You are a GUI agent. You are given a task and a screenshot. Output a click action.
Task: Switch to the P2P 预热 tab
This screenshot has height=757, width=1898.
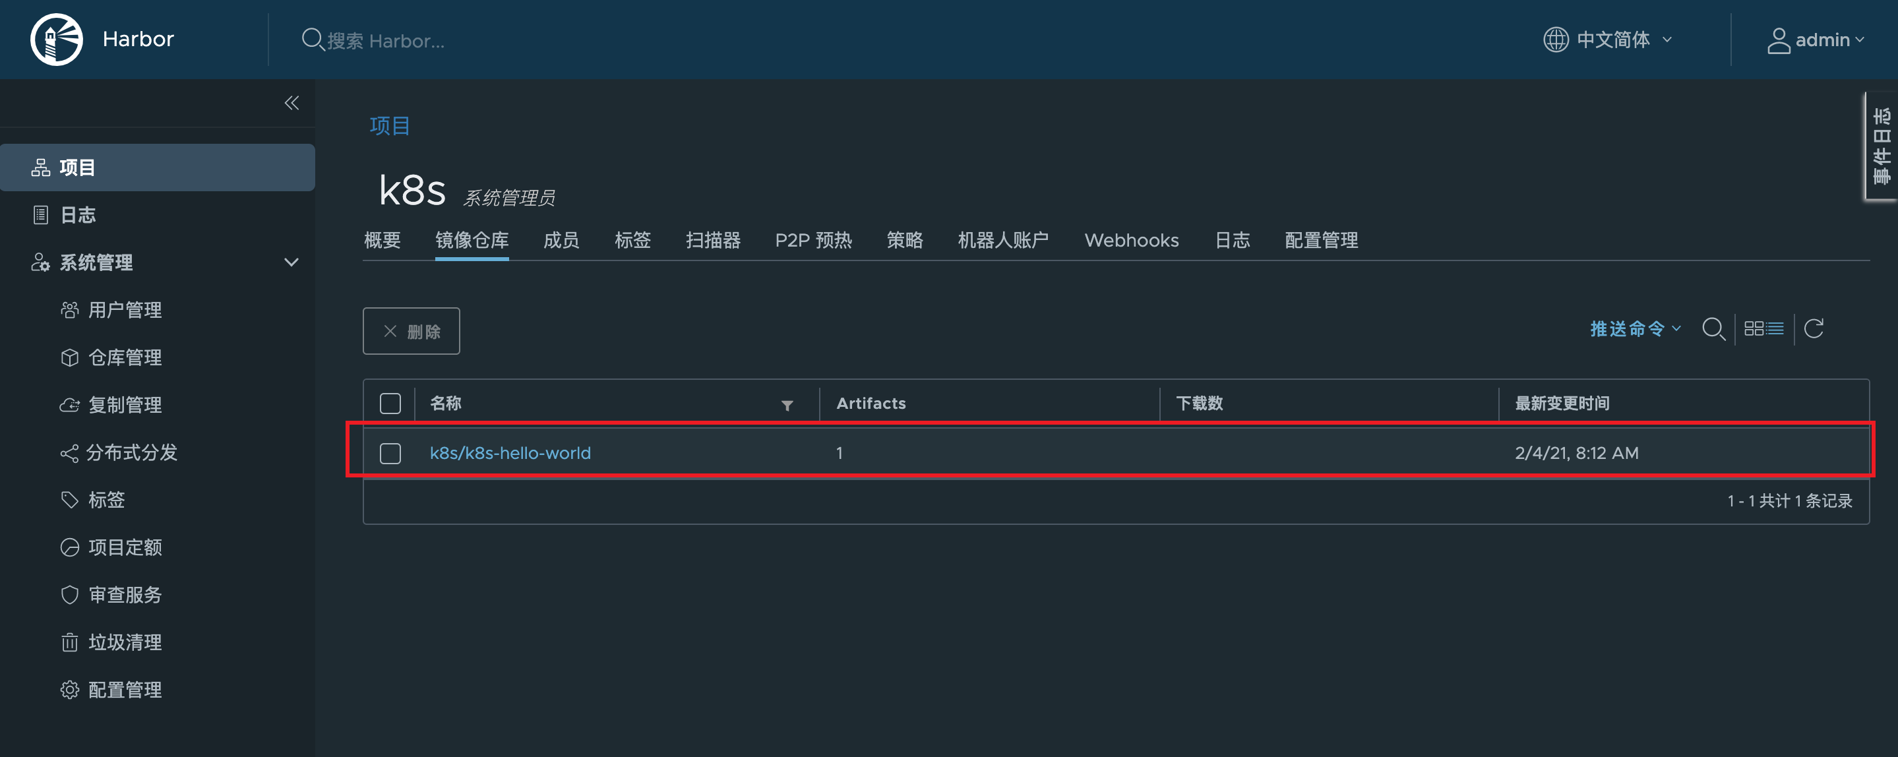point(812,240)
